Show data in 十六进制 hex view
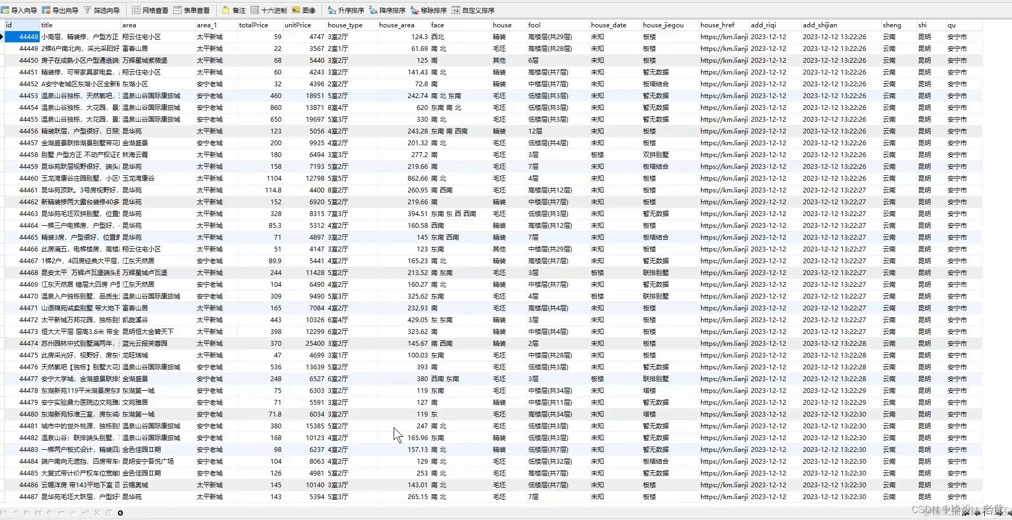Screen dimensions: 1012x520 (269, 10)
